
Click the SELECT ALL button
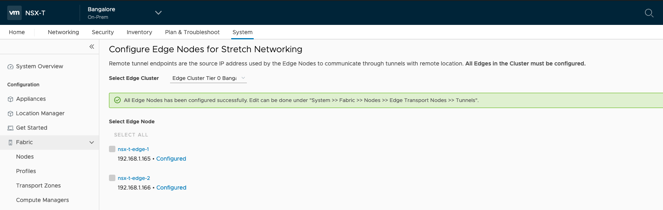[x=131, y=135]
